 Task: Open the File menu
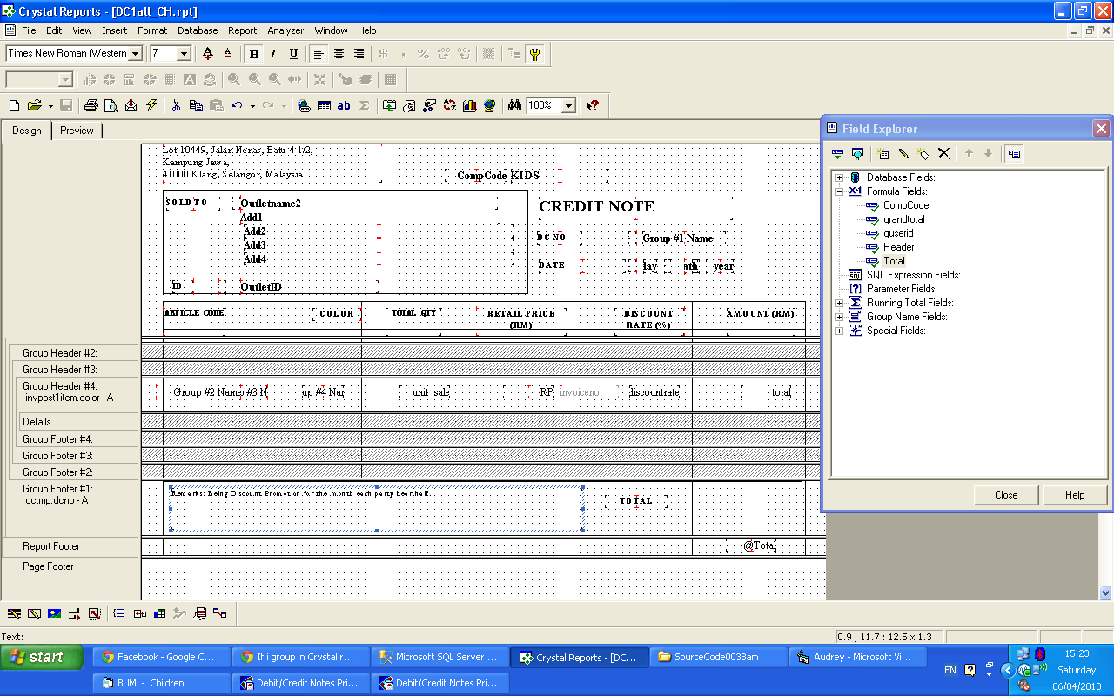[29, 30]
